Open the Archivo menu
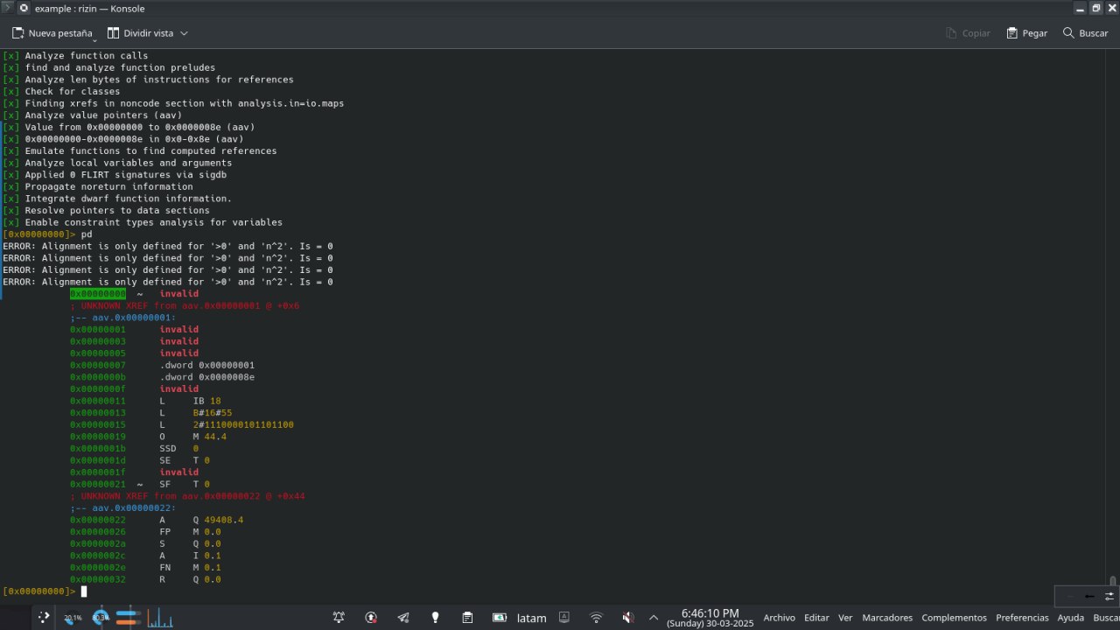This screenshot has width=1120, height=630. 779,618
